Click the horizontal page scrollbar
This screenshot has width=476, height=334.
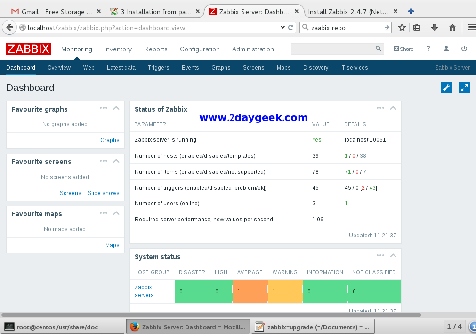pos(211,315)
